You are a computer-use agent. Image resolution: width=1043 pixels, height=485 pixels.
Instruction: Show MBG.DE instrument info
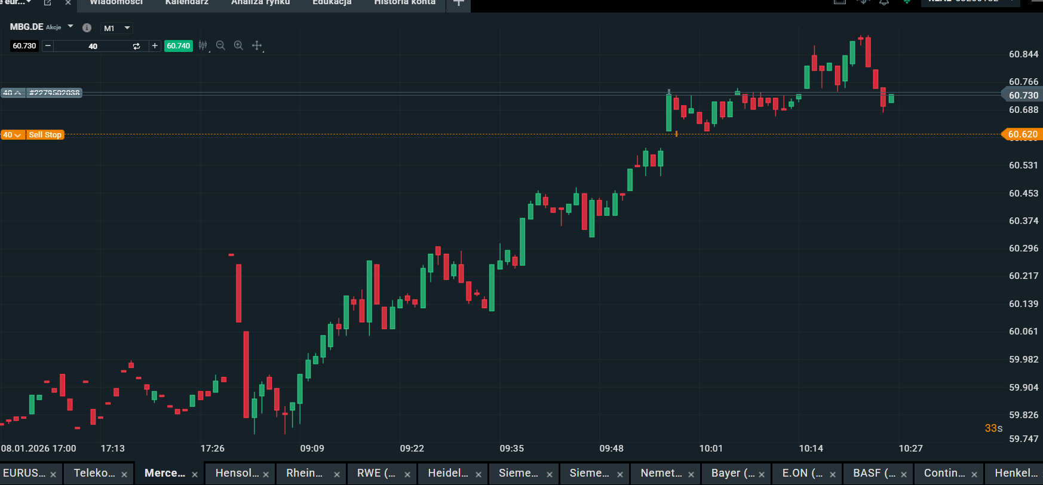pyautogui.click(x=87, y=27)
